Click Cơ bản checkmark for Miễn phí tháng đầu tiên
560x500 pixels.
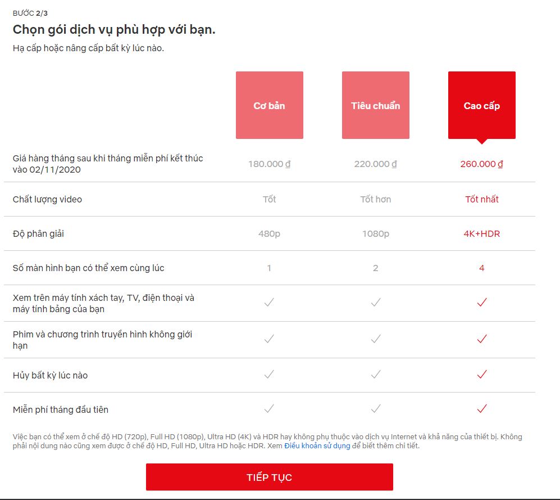pos(269,409)
